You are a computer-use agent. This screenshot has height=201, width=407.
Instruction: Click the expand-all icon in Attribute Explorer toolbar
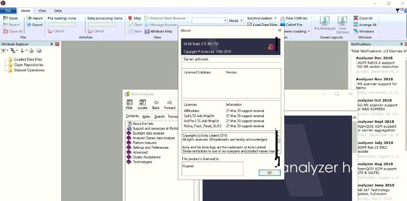tap(32, 51)
